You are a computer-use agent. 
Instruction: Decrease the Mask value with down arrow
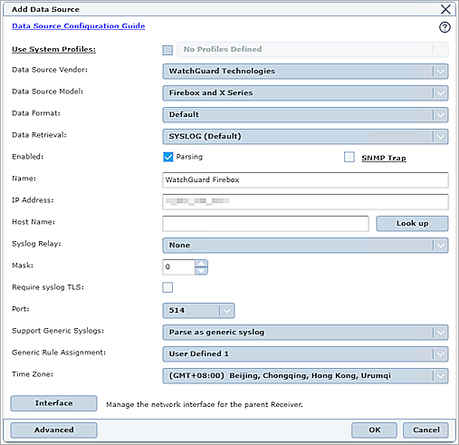[201, 271]
